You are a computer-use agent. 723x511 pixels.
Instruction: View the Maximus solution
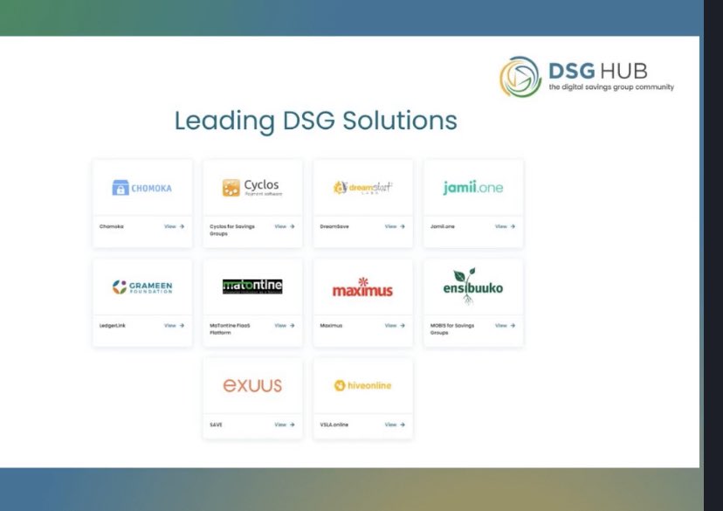click(395, 326)
